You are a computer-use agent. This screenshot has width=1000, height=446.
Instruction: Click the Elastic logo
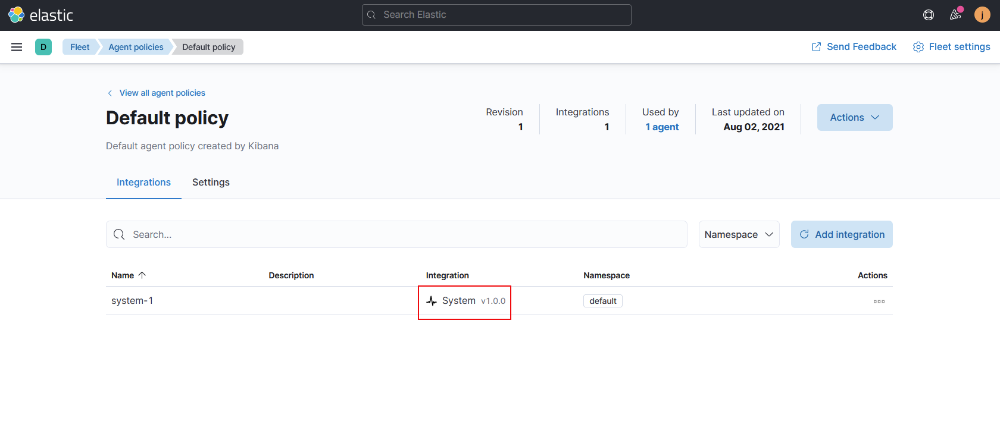(40, 15)
